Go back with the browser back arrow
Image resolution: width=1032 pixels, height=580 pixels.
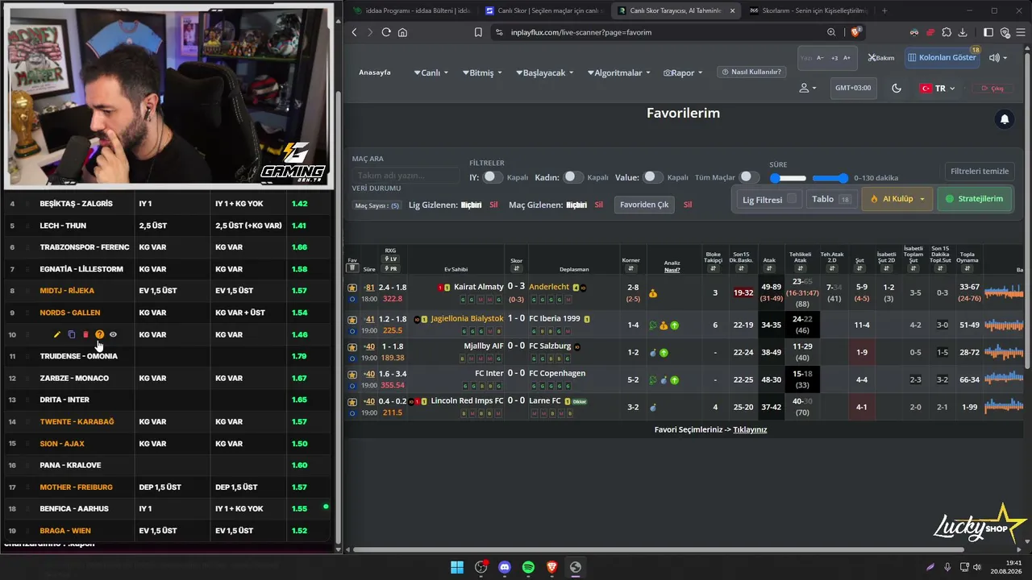click(x=354, y=32)
